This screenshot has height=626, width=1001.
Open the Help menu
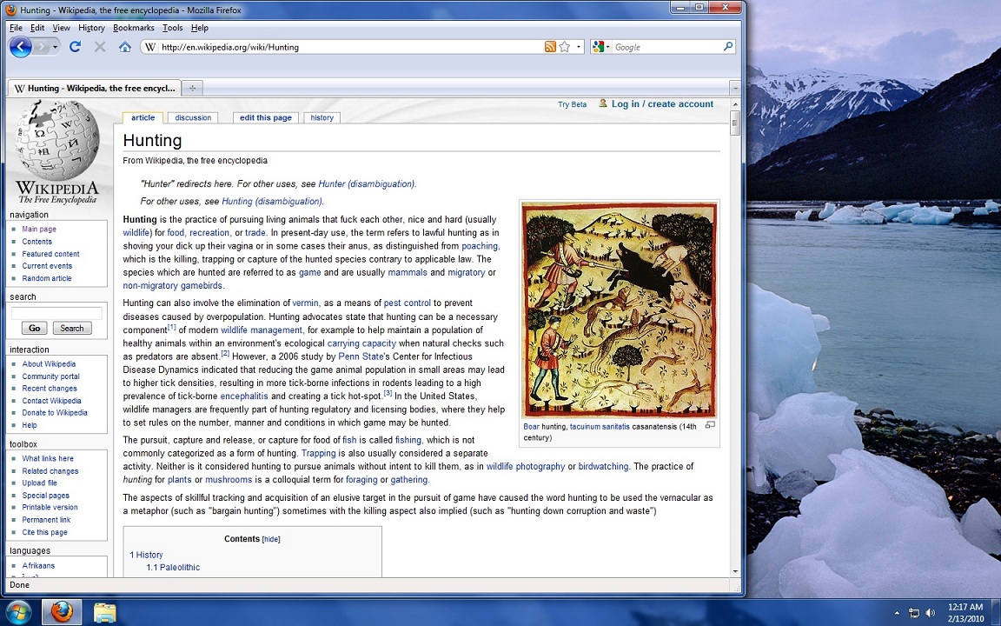(200, 28)
